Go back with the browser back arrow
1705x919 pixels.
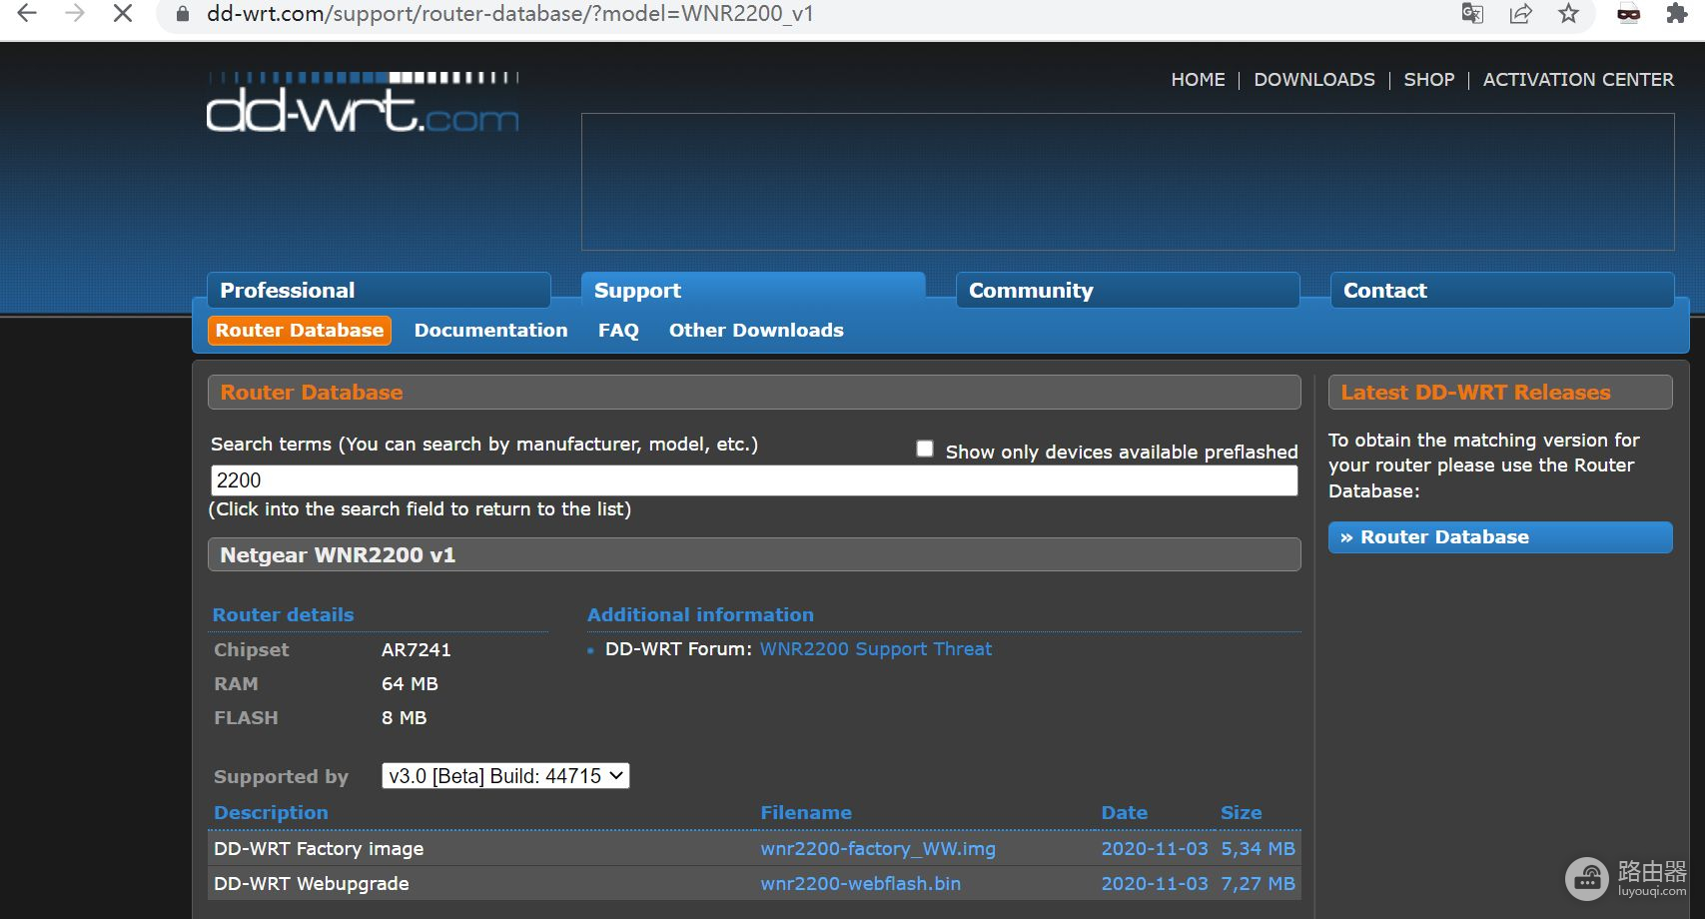pos(27,14)
